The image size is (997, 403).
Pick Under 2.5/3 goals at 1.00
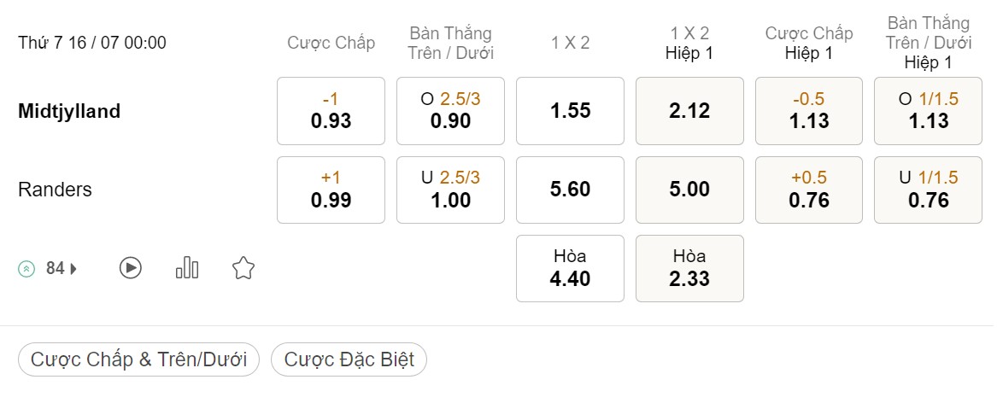[x=451, y=190]
